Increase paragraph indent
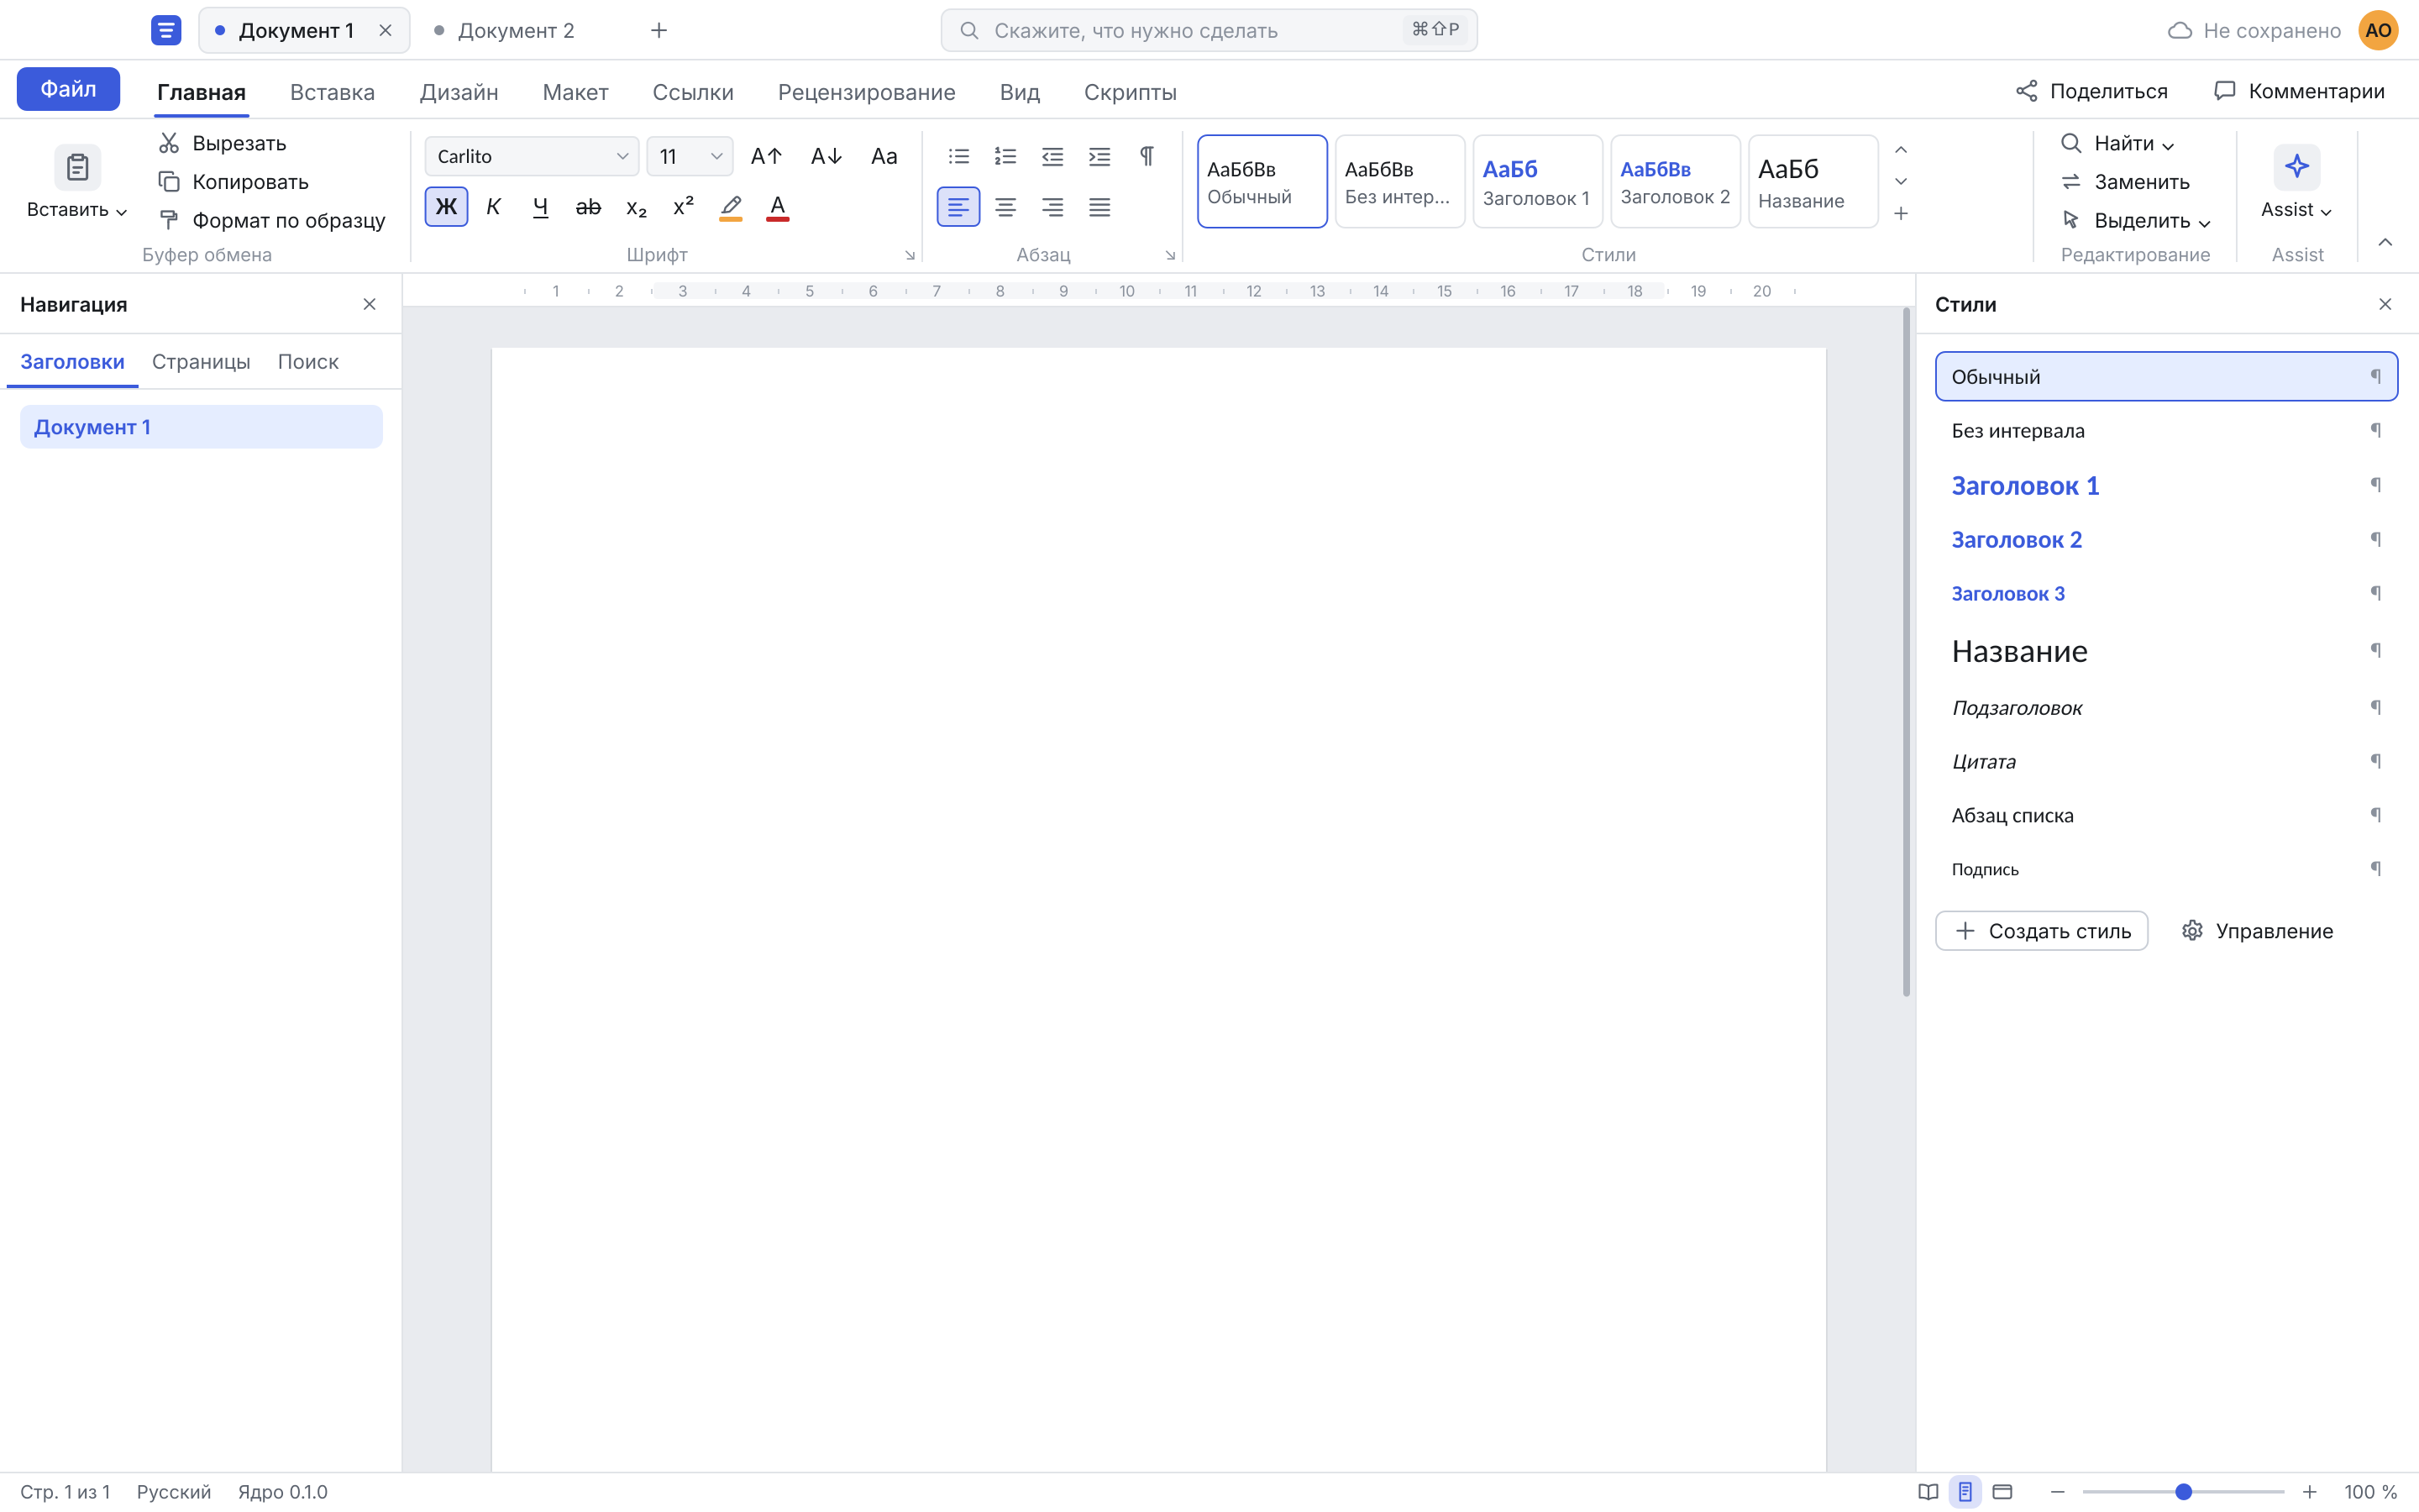The image size is (2419, 1512). (x=1099, y=156)
